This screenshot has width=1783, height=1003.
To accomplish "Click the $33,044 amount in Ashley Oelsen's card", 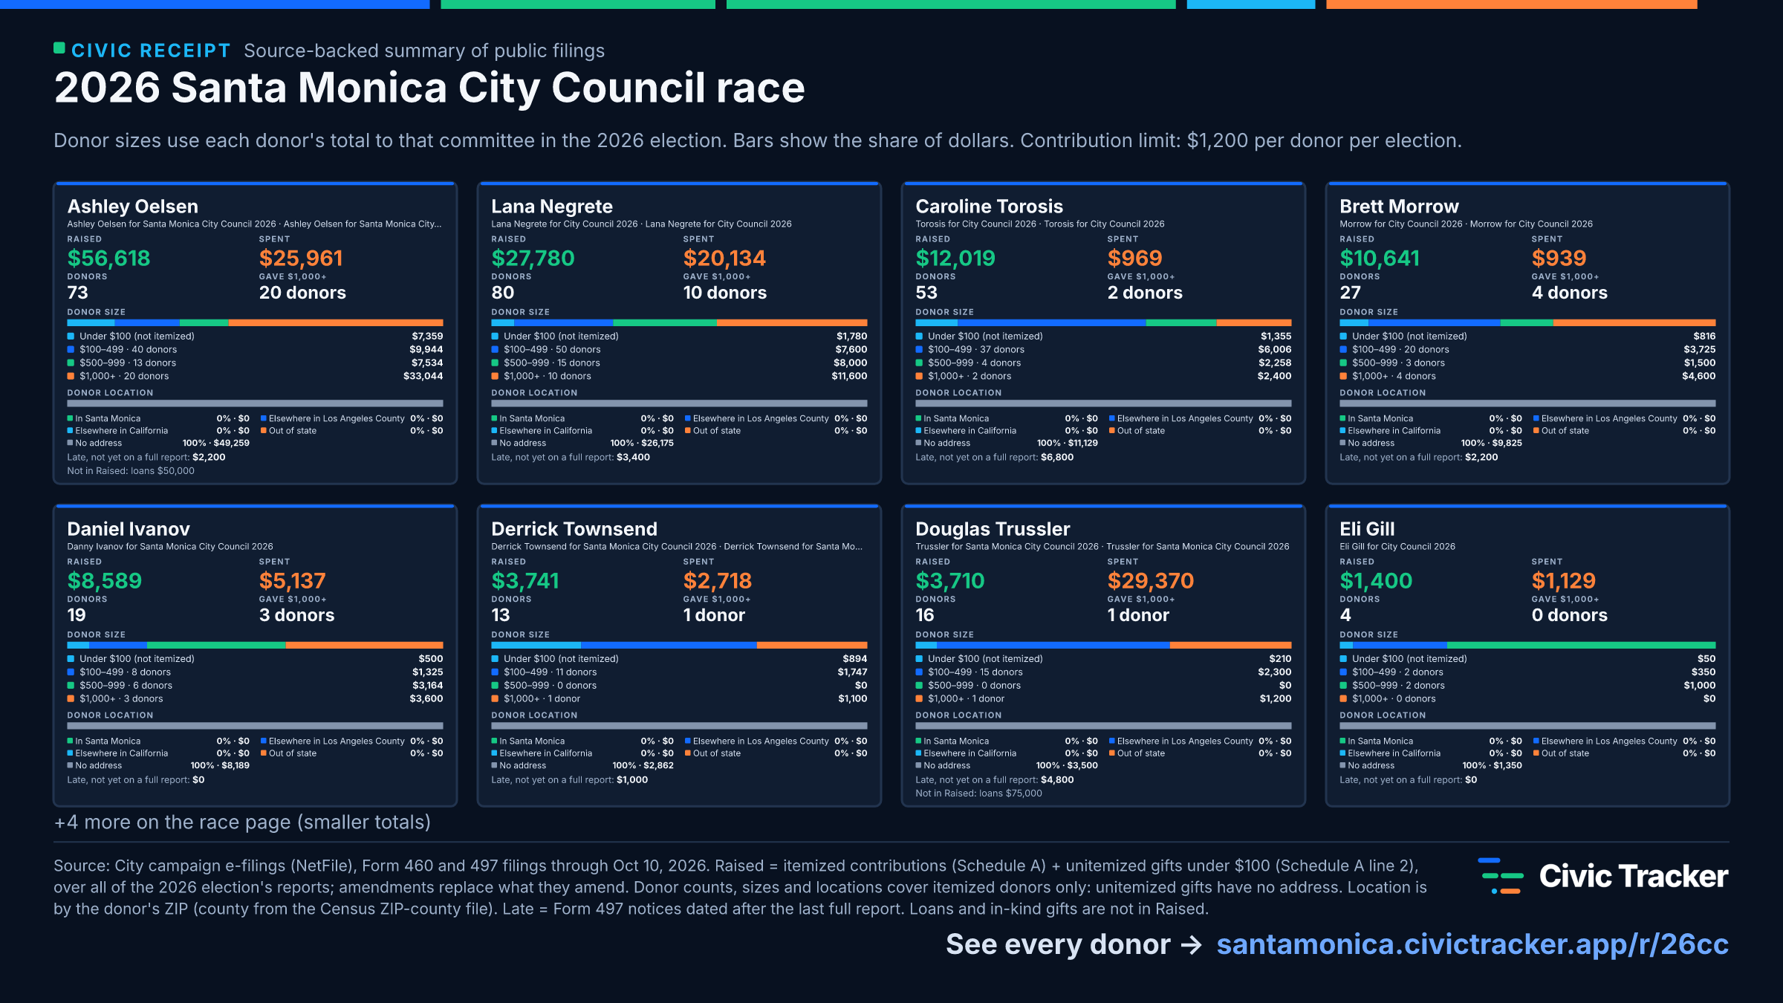I will [423, 376].
